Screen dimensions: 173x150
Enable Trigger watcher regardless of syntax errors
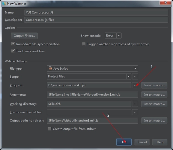(x=84, y=44)
